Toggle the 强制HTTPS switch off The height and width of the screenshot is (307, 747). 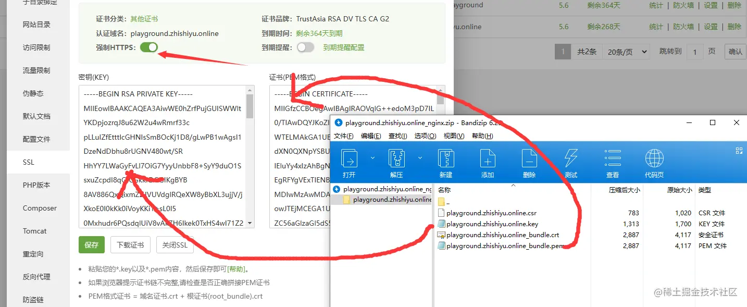pos(149,47)
